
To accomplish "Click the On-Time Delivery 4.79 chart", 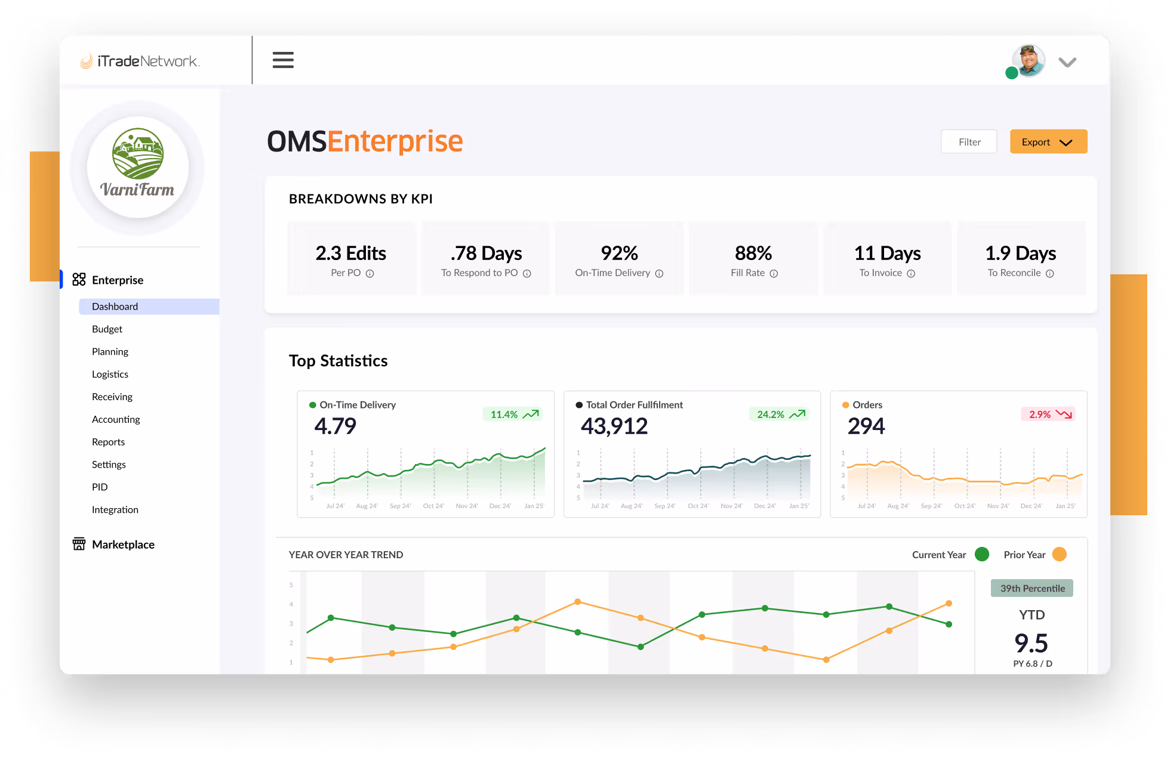I will (426, 454).
